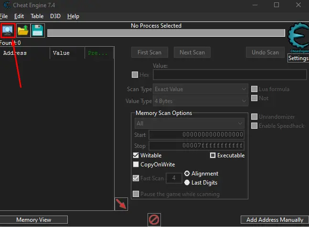This screenshot has width=309, height=227.
Task: Toggle the Fast Scan checkbox
Action: coord(136,178)
